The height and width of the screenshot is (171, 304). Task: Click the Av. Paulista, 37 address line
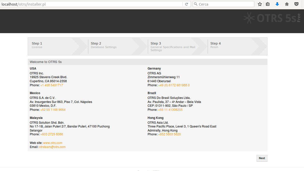tap(174, 102)
